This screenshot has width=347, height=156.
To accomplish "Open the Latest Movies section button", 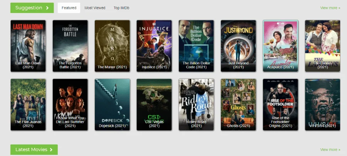I will click(x=34, y=149).
